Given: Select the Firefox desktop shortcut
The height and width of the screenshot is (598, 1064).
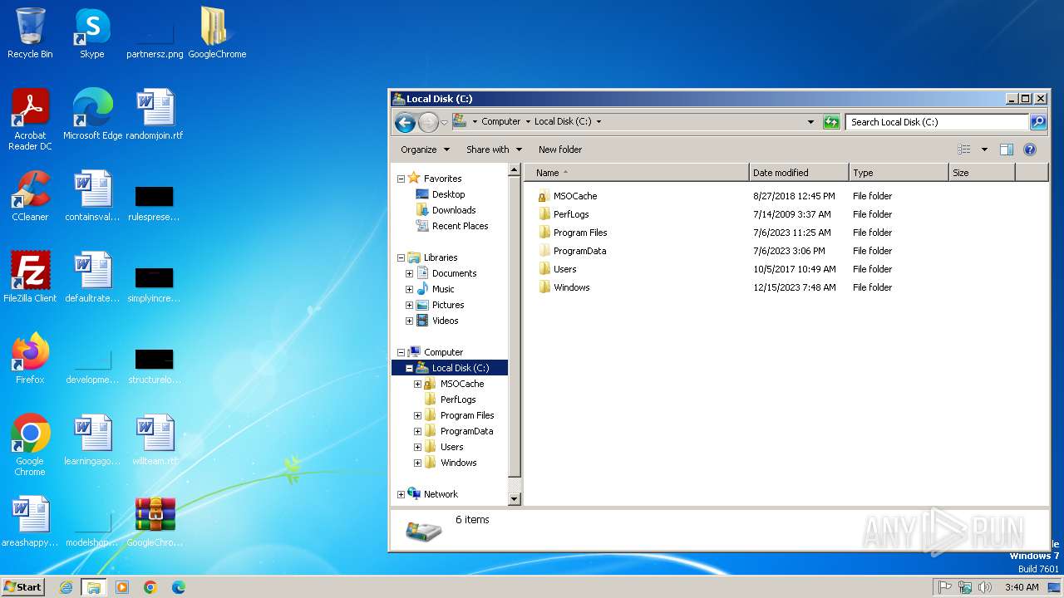Looking at the screenshot, I should click(30, 359).
